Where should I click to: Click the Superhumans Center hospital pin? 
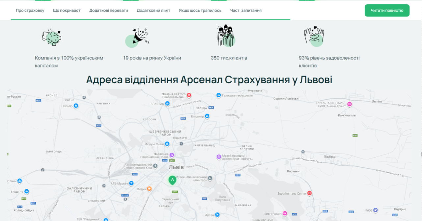(309, 194)
